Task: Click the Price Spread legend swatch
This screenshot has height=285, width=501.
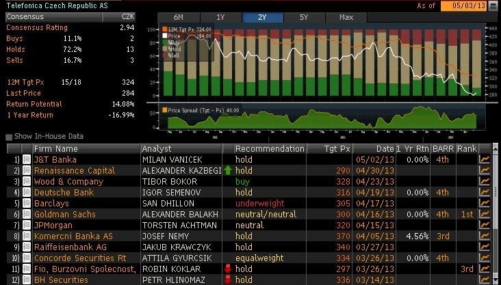Action: 165,110
